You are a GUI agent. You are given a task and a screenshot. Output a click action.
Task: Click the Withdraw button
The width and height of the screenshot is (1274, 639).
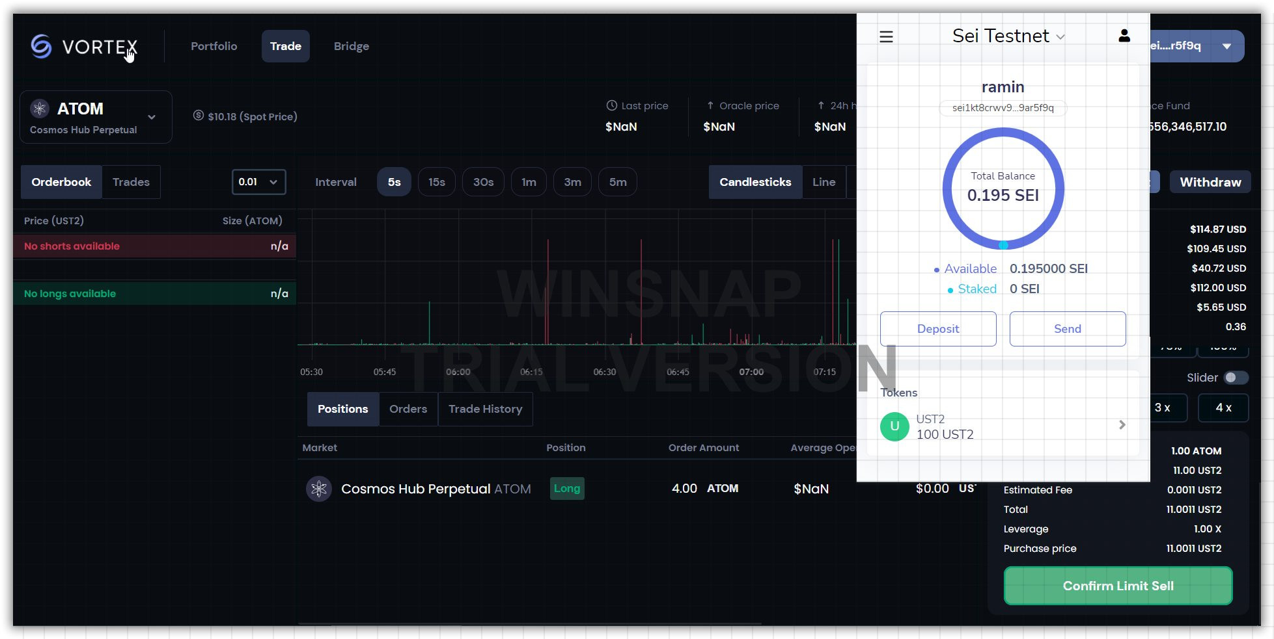tap(1210, 182)
